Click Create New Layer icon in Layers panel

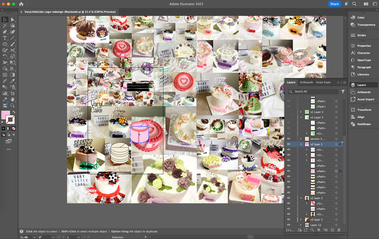pyautogui.click(x=332, y=230)
